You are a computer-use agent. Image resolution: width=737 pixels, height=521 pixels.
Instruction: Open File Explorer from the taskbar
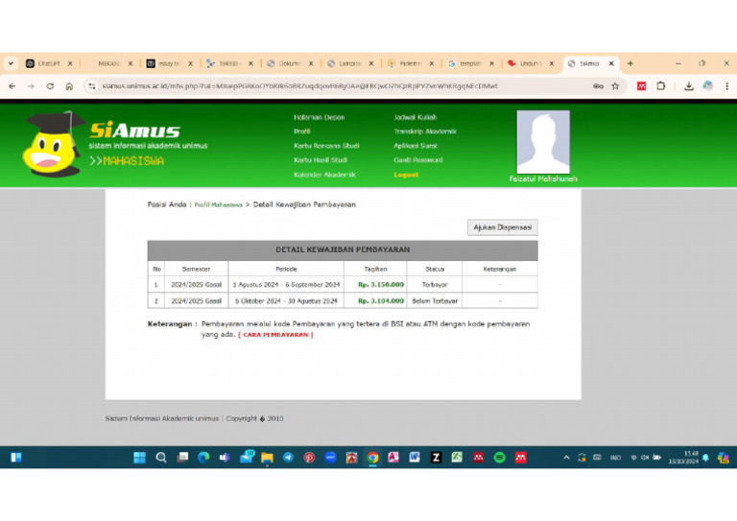coord(267,458)
